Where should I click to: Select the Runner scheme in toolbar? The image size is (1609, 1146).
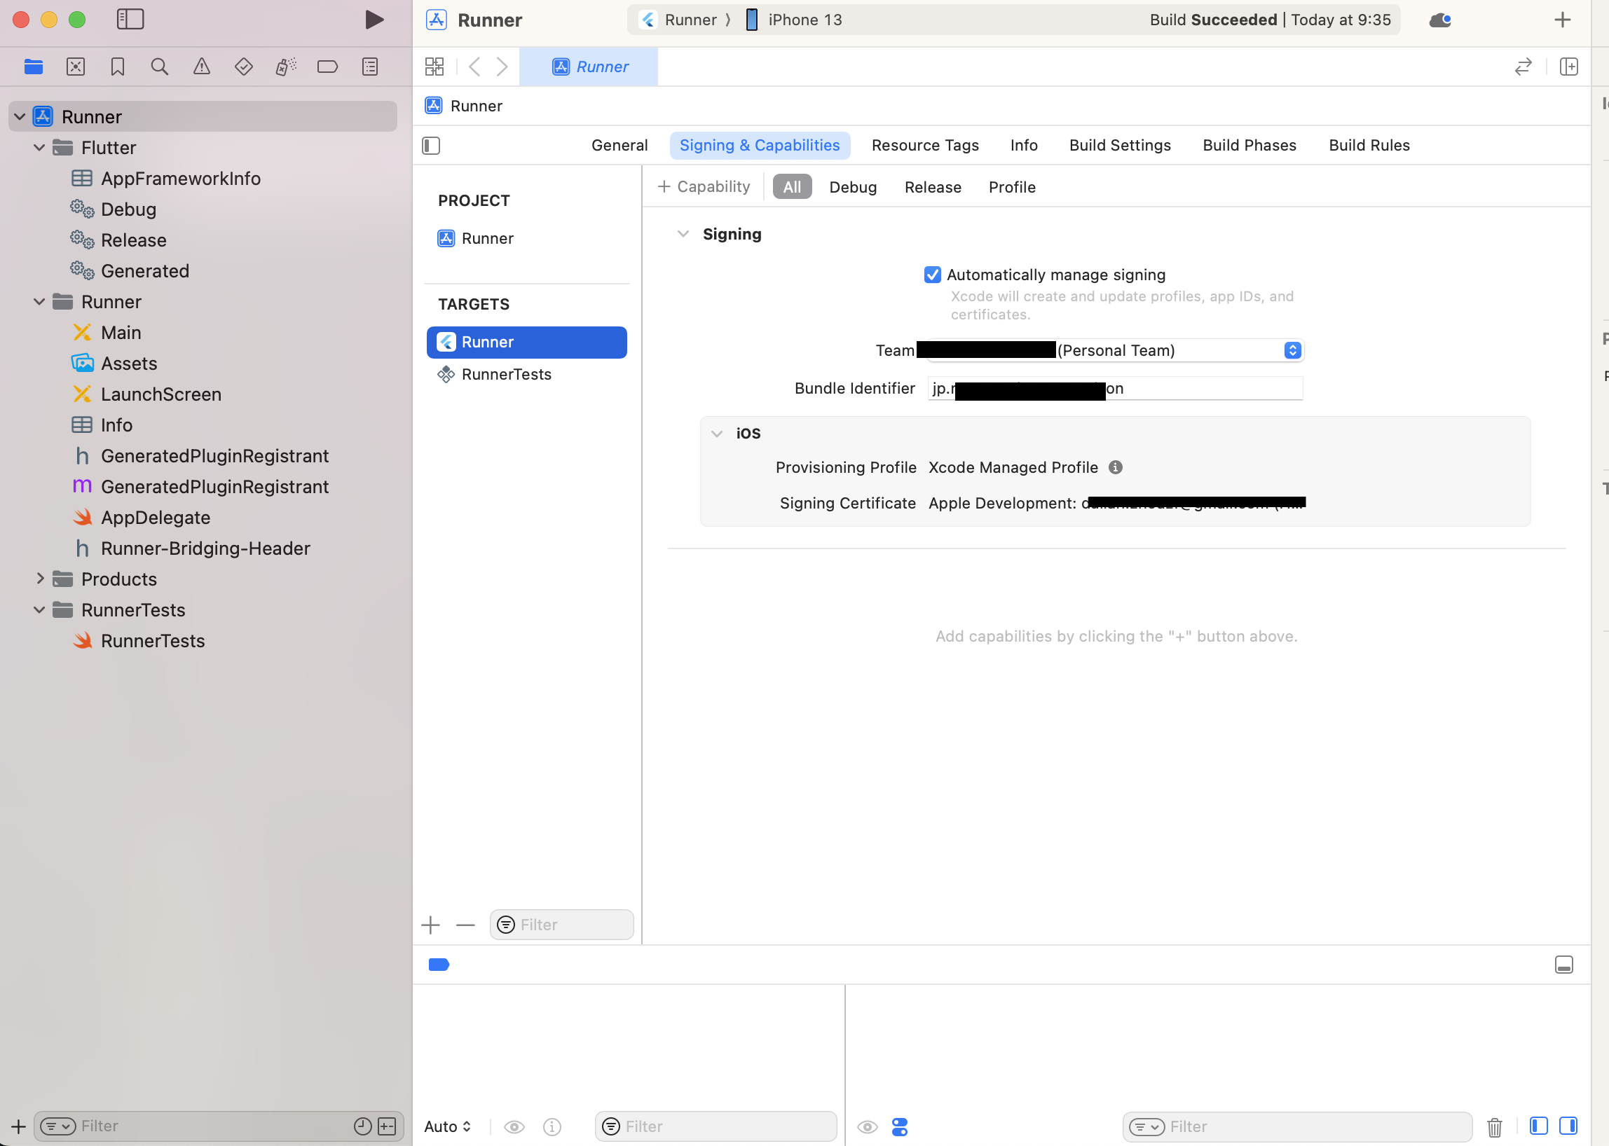tap(678, 20)
